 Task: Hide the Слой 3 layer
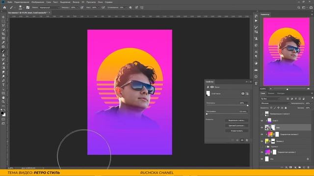[262, 121]
